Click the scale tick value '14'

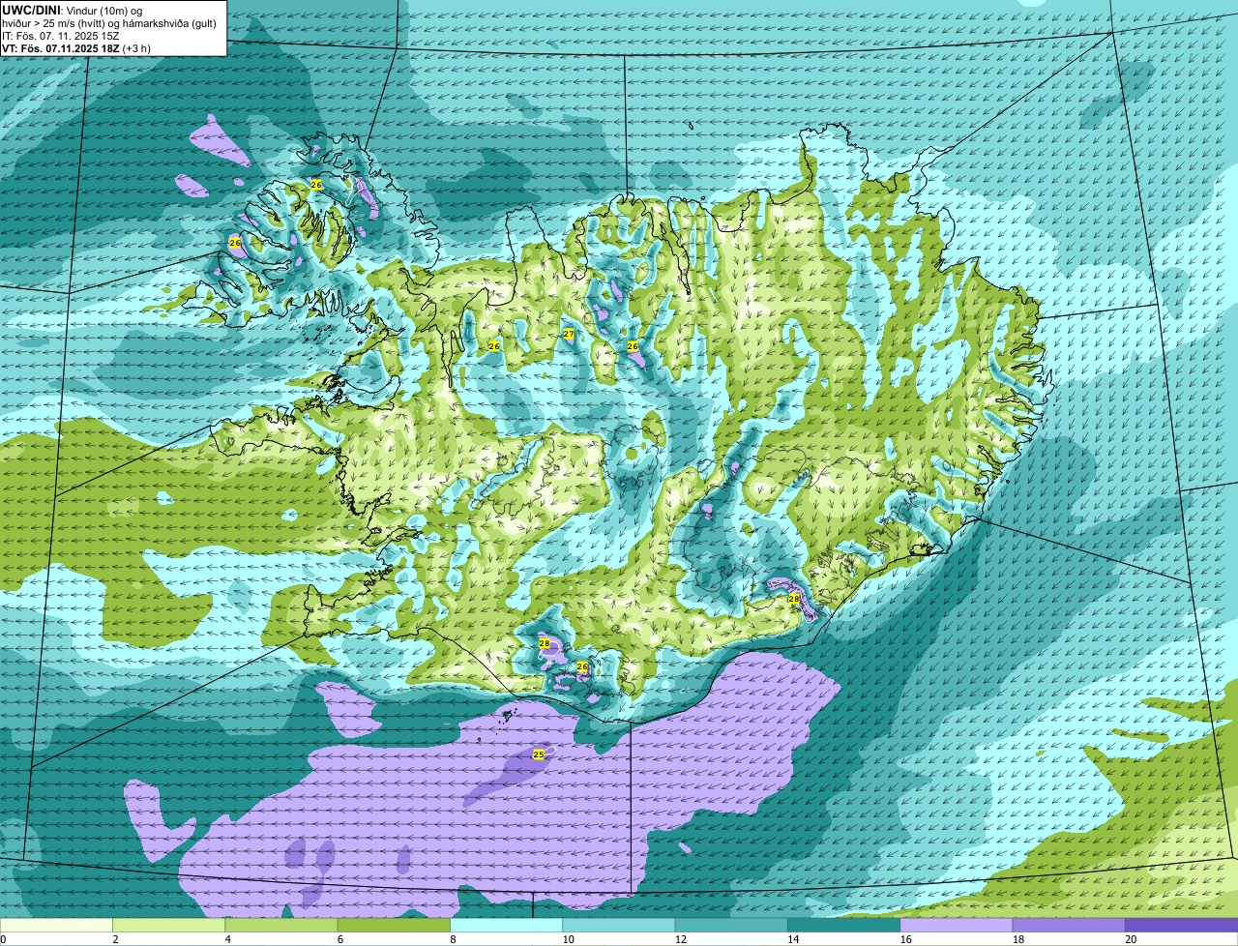pyautogui.click(x=793, y=939)
